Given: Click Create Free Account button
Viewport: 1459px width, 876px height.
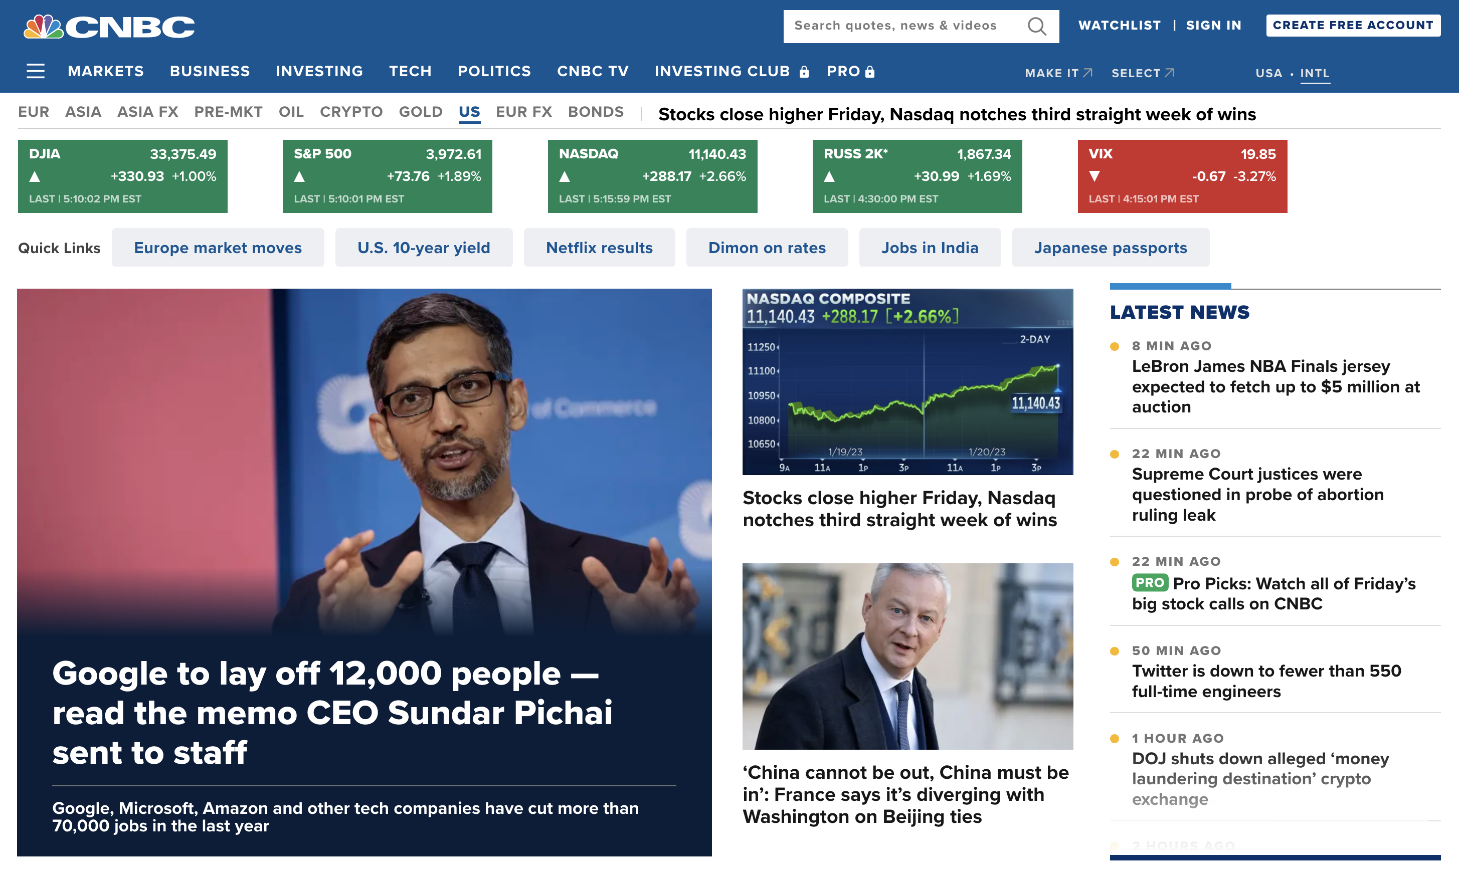Looking at the screenshot, I should click(1353, 26).
